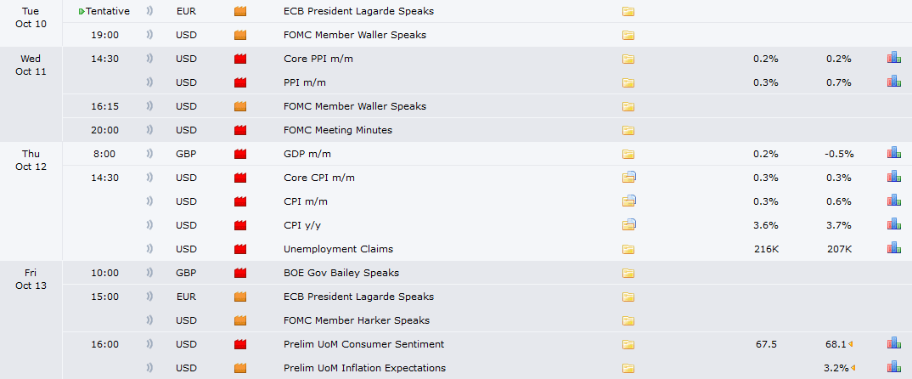This screenshot has width=912, height=379.
Task: Open graph icon for Prelim UoM Inflation Expectations
Action: coord(894,367)
